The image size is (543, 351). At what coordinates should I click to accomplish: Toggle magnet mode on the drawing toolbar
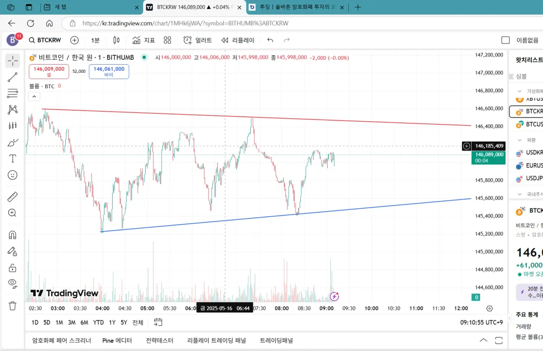coord(12,235)
